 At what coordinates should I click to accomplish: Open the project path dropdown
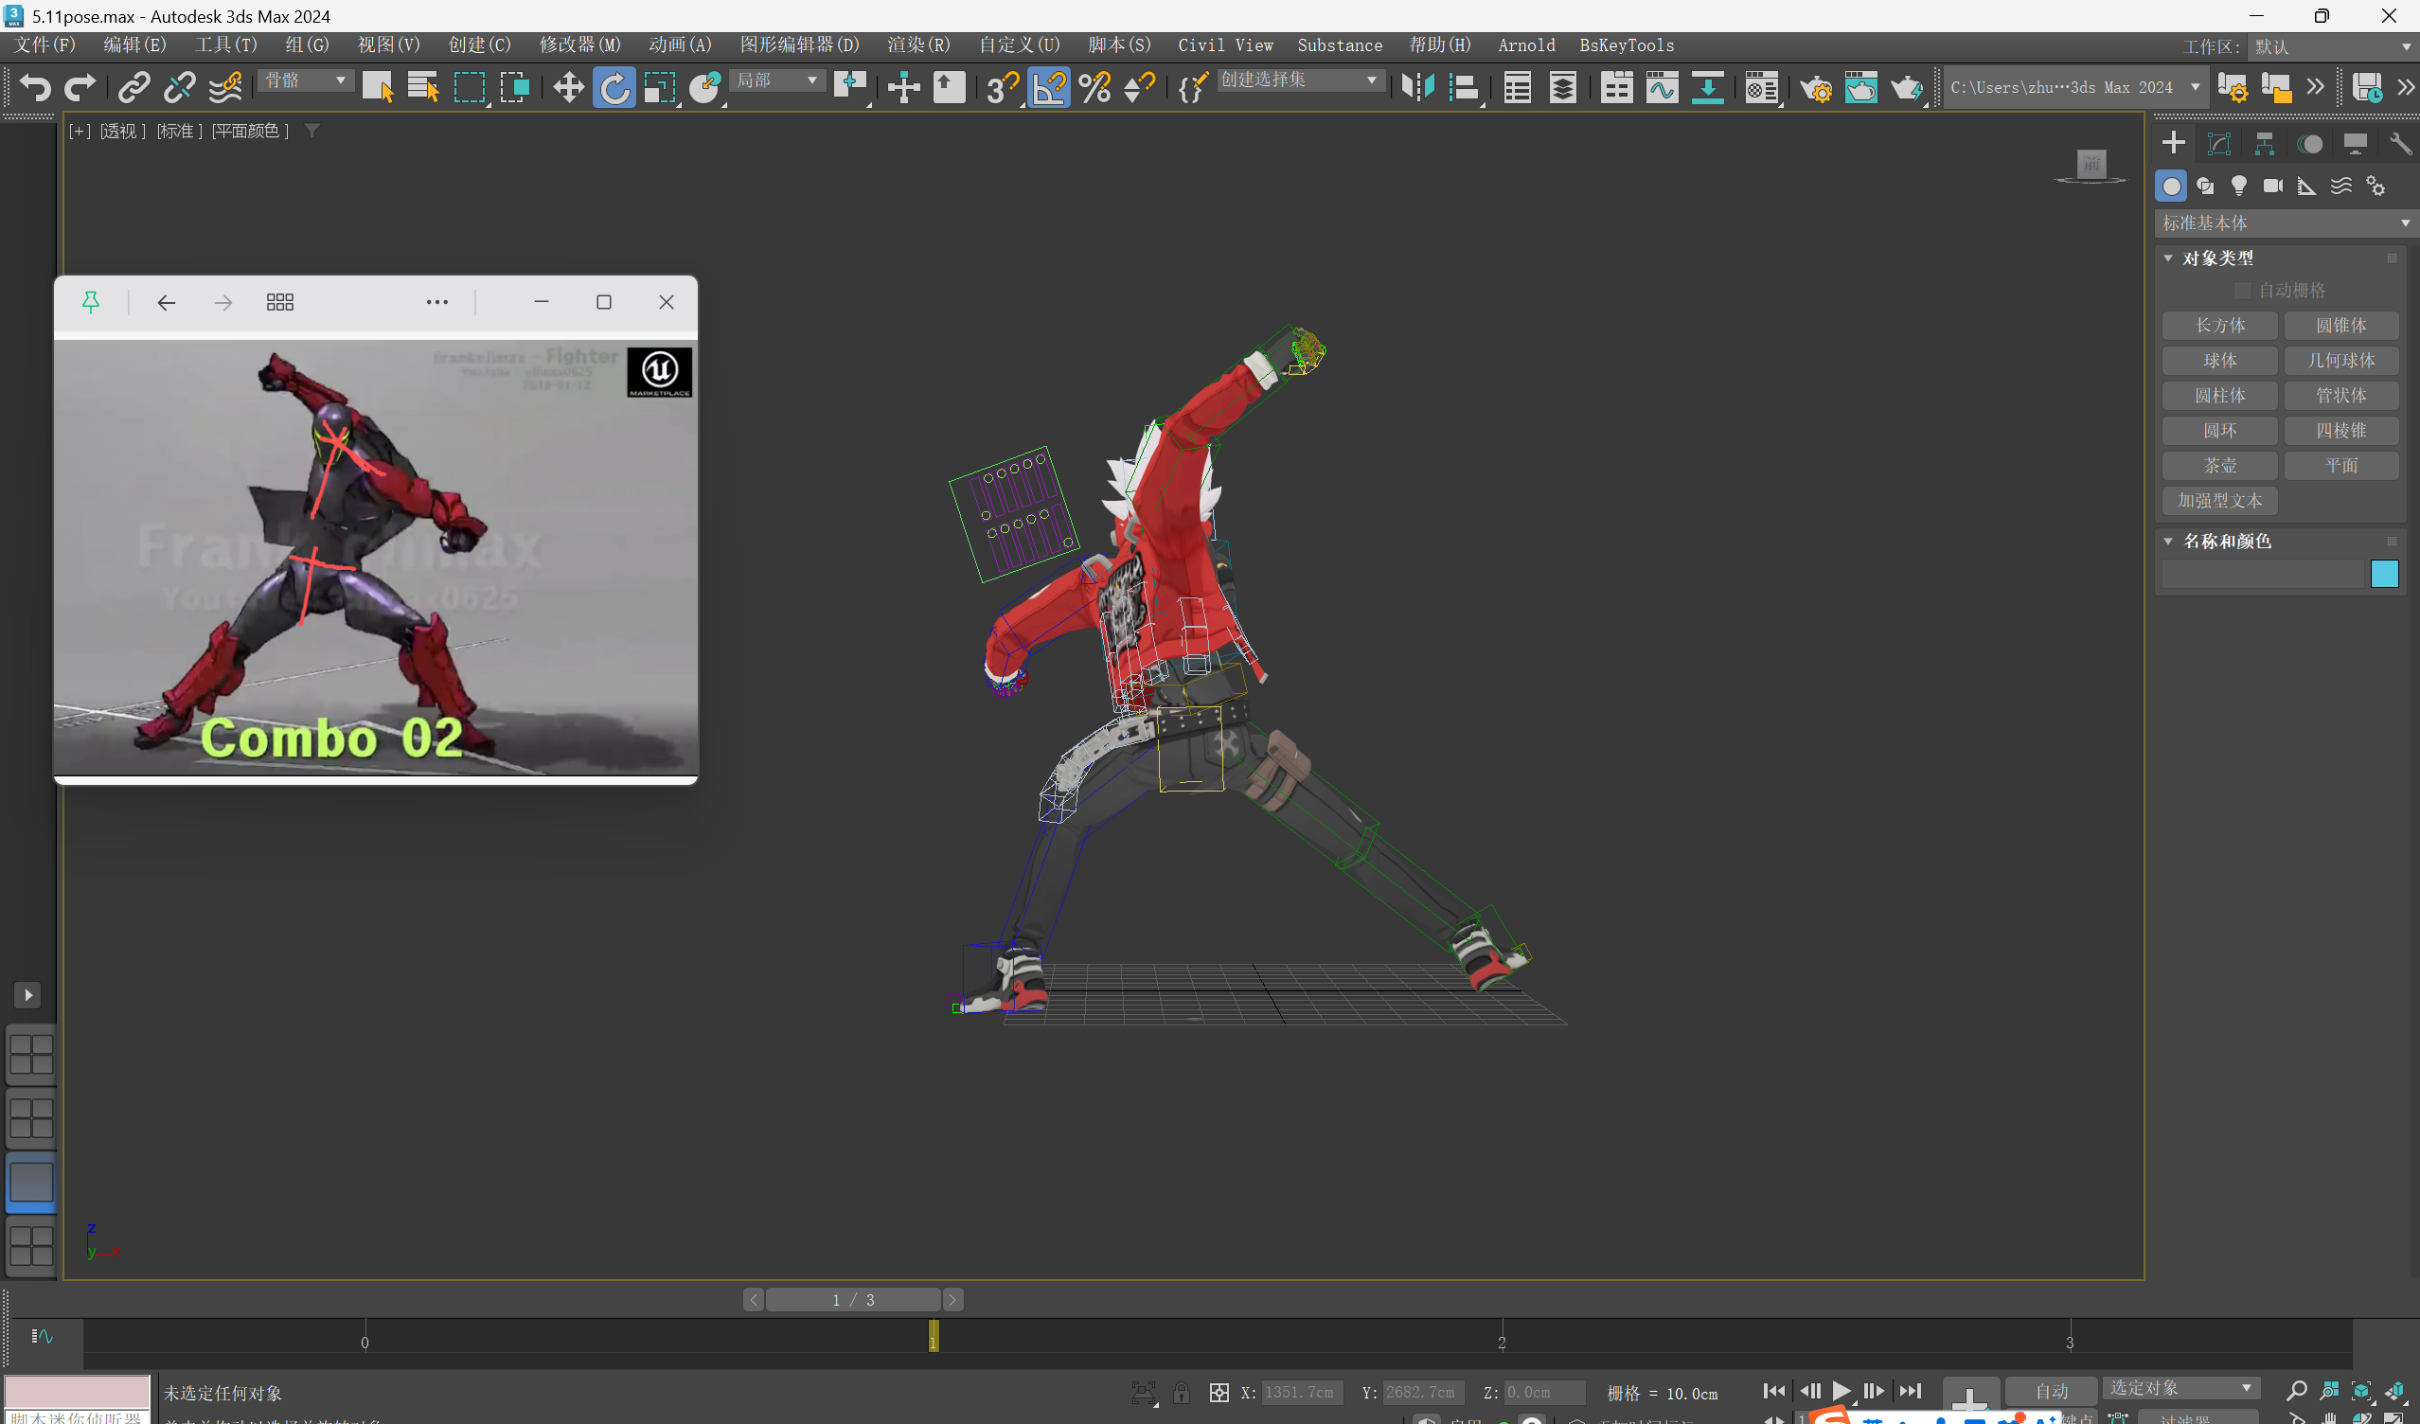pos(2074,87)
